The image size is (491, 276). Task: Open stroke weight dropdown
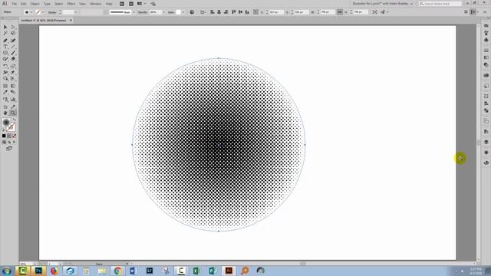(76, 12)
